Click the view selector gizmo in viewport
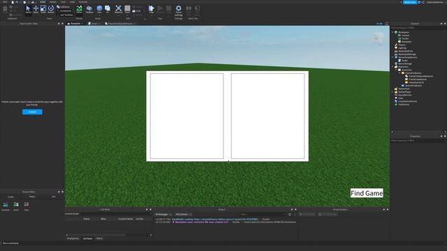The height and width of the screenshot is (251, 447). (x=379, y=38)
